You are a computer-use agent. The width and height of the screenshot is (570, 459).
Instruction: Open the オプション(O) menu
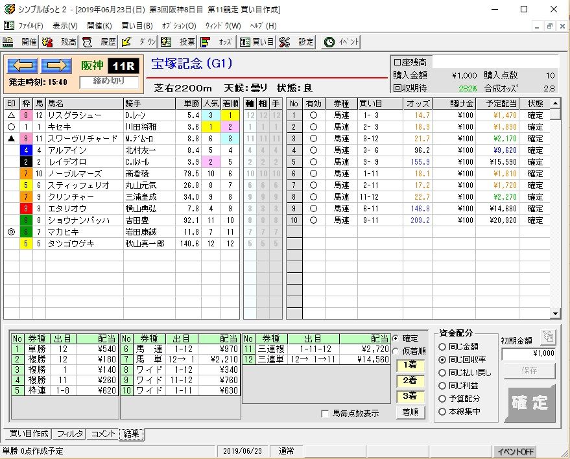pyautogui.click(x=179, y=26)
